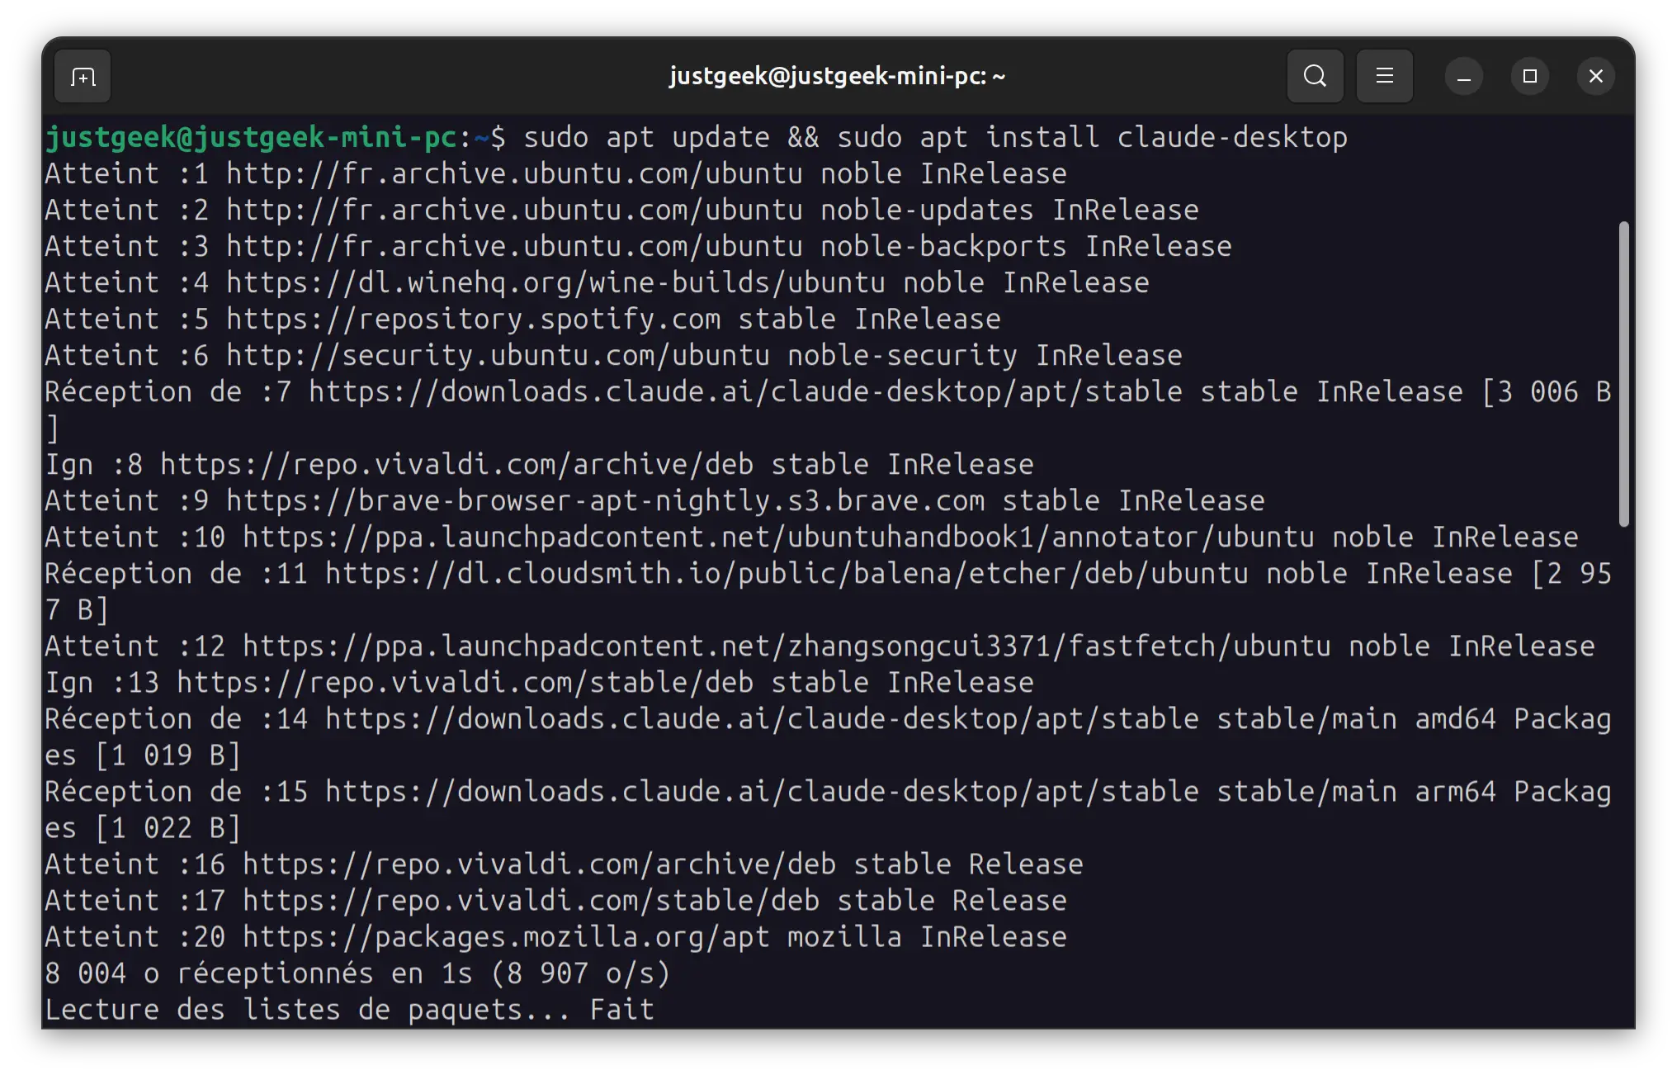
Task: Click the '[1 019 B]' size text
Action: tap(168, 755)
